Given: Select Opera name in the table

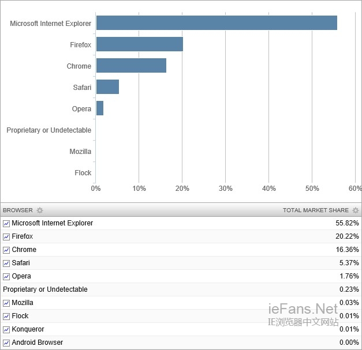Looking at the screenshot, I should (21, 276).
